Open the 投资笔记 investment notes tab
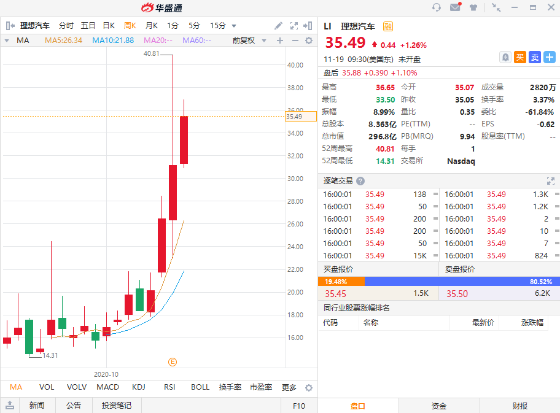The height and width of the screenshot is (413, 560). point(117,406)
